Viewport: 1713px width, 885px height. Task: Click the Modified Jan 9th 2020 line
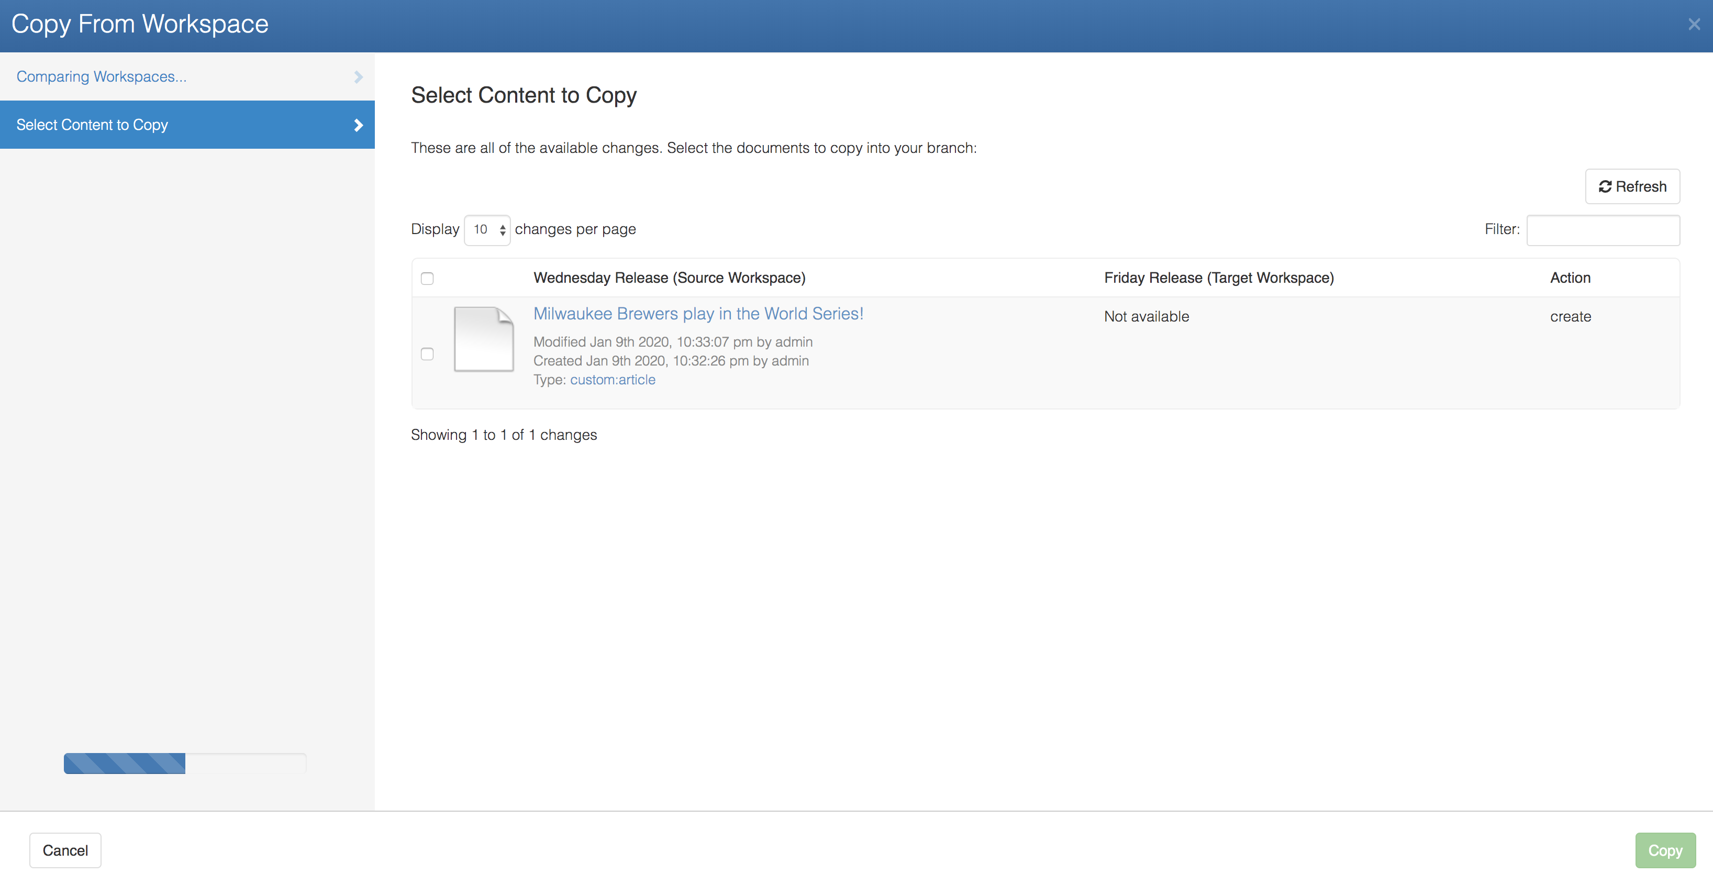point(673,342)
